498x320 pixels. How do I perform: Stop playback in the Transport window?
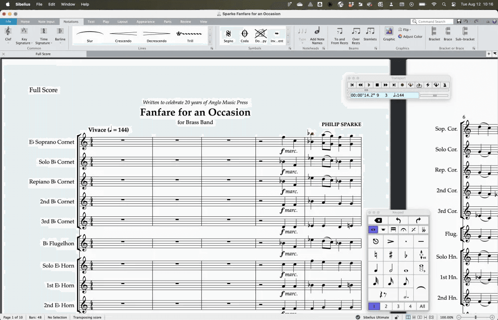[377, 85]
